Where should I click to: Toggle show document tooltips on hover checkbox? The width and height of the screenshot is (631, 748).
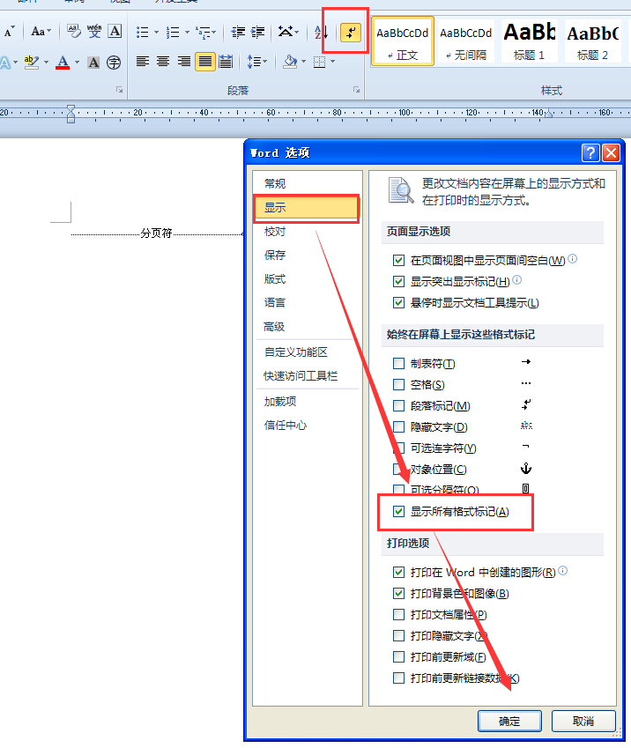(398, 302)
